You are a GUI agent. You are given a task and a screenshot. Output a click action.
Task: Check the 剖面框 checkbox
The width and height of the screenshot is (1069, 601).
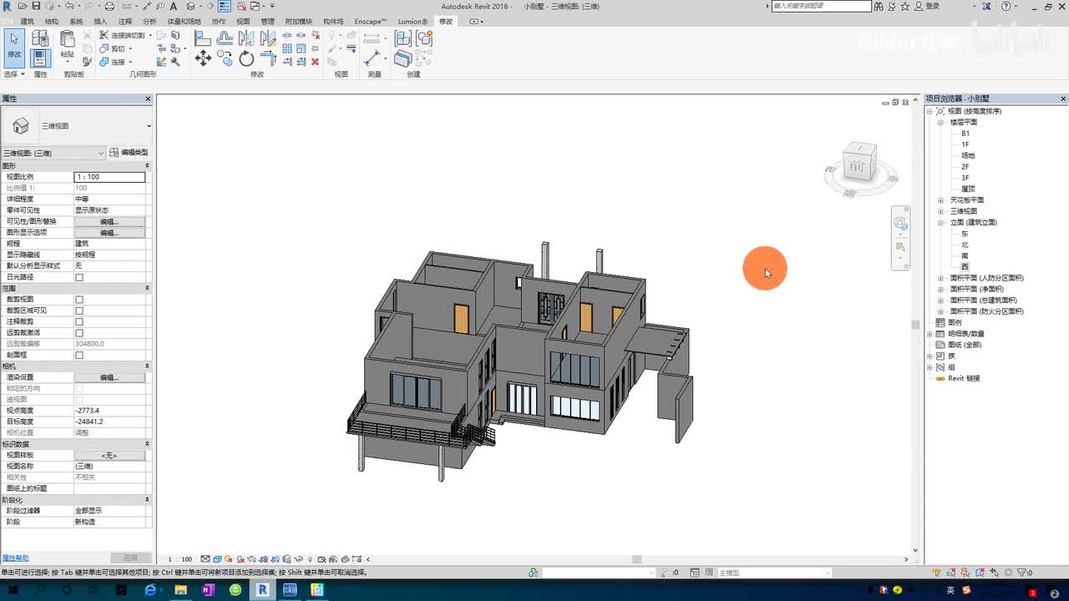[x=79, y=355]
